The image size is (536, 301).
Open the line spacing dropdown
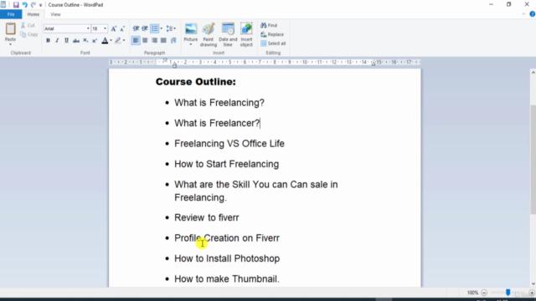(x=171, y=28)
